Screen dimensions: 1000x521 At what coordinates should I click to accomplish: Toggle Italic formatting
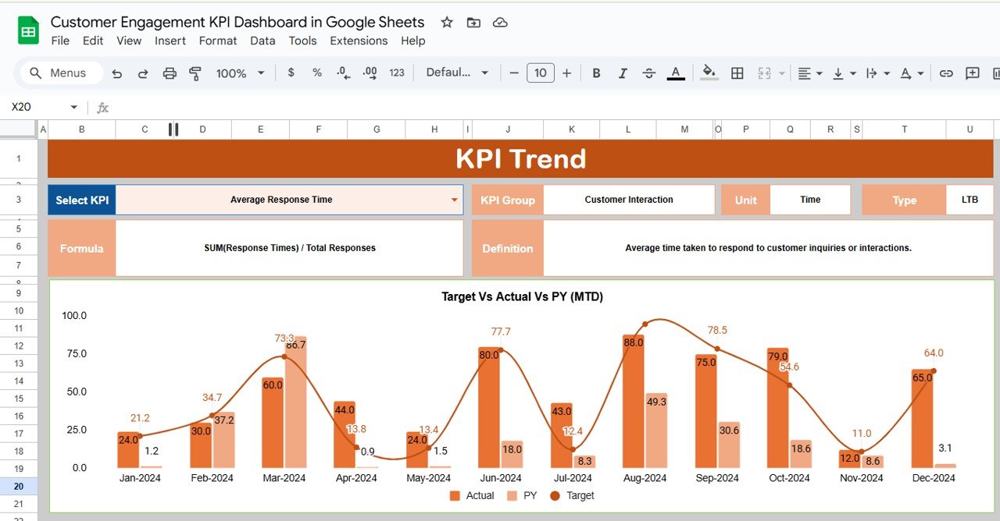tap(623, 73)
